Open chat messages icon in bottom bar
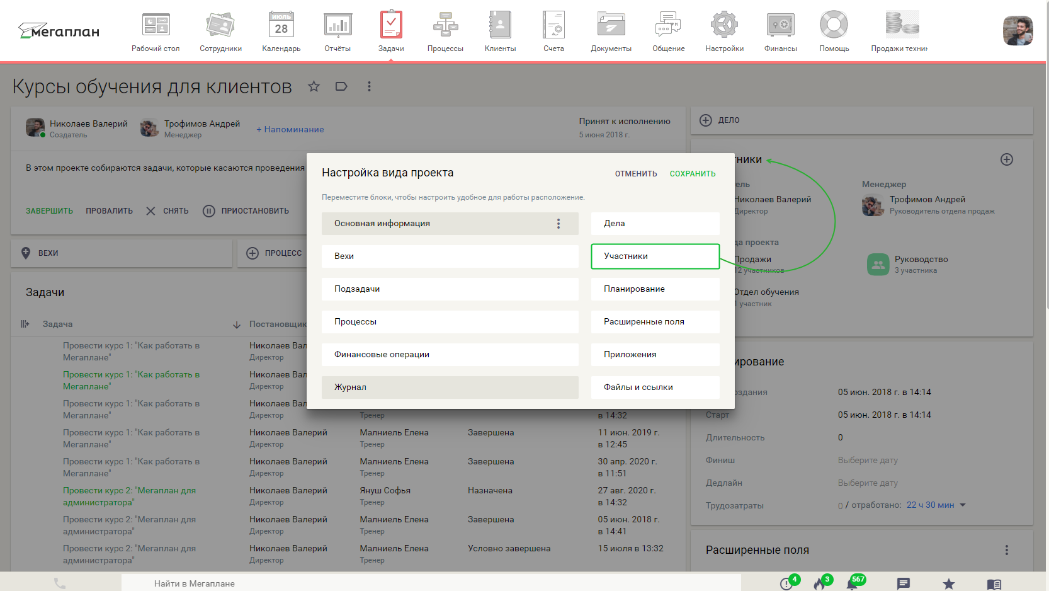 pos(904,584)
